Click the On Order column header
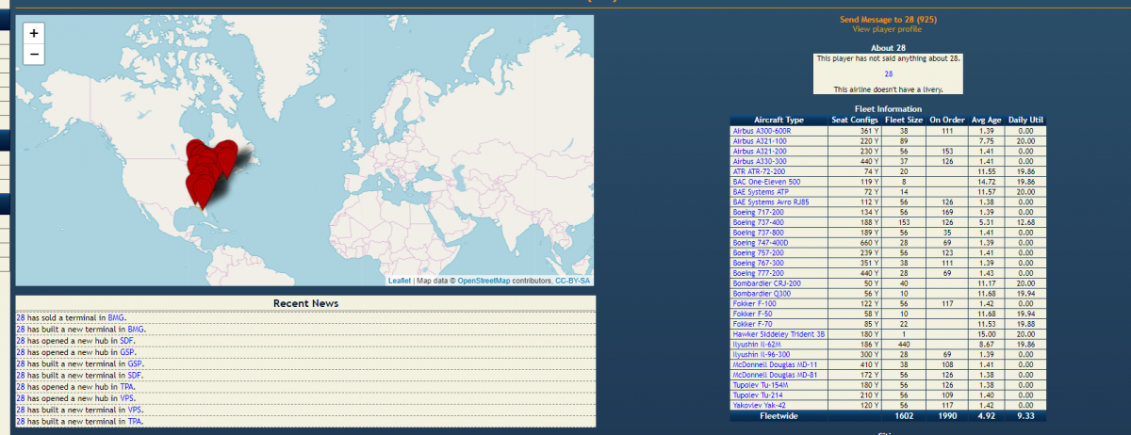This screenshot has height=435, width=1131. [947, 120]
